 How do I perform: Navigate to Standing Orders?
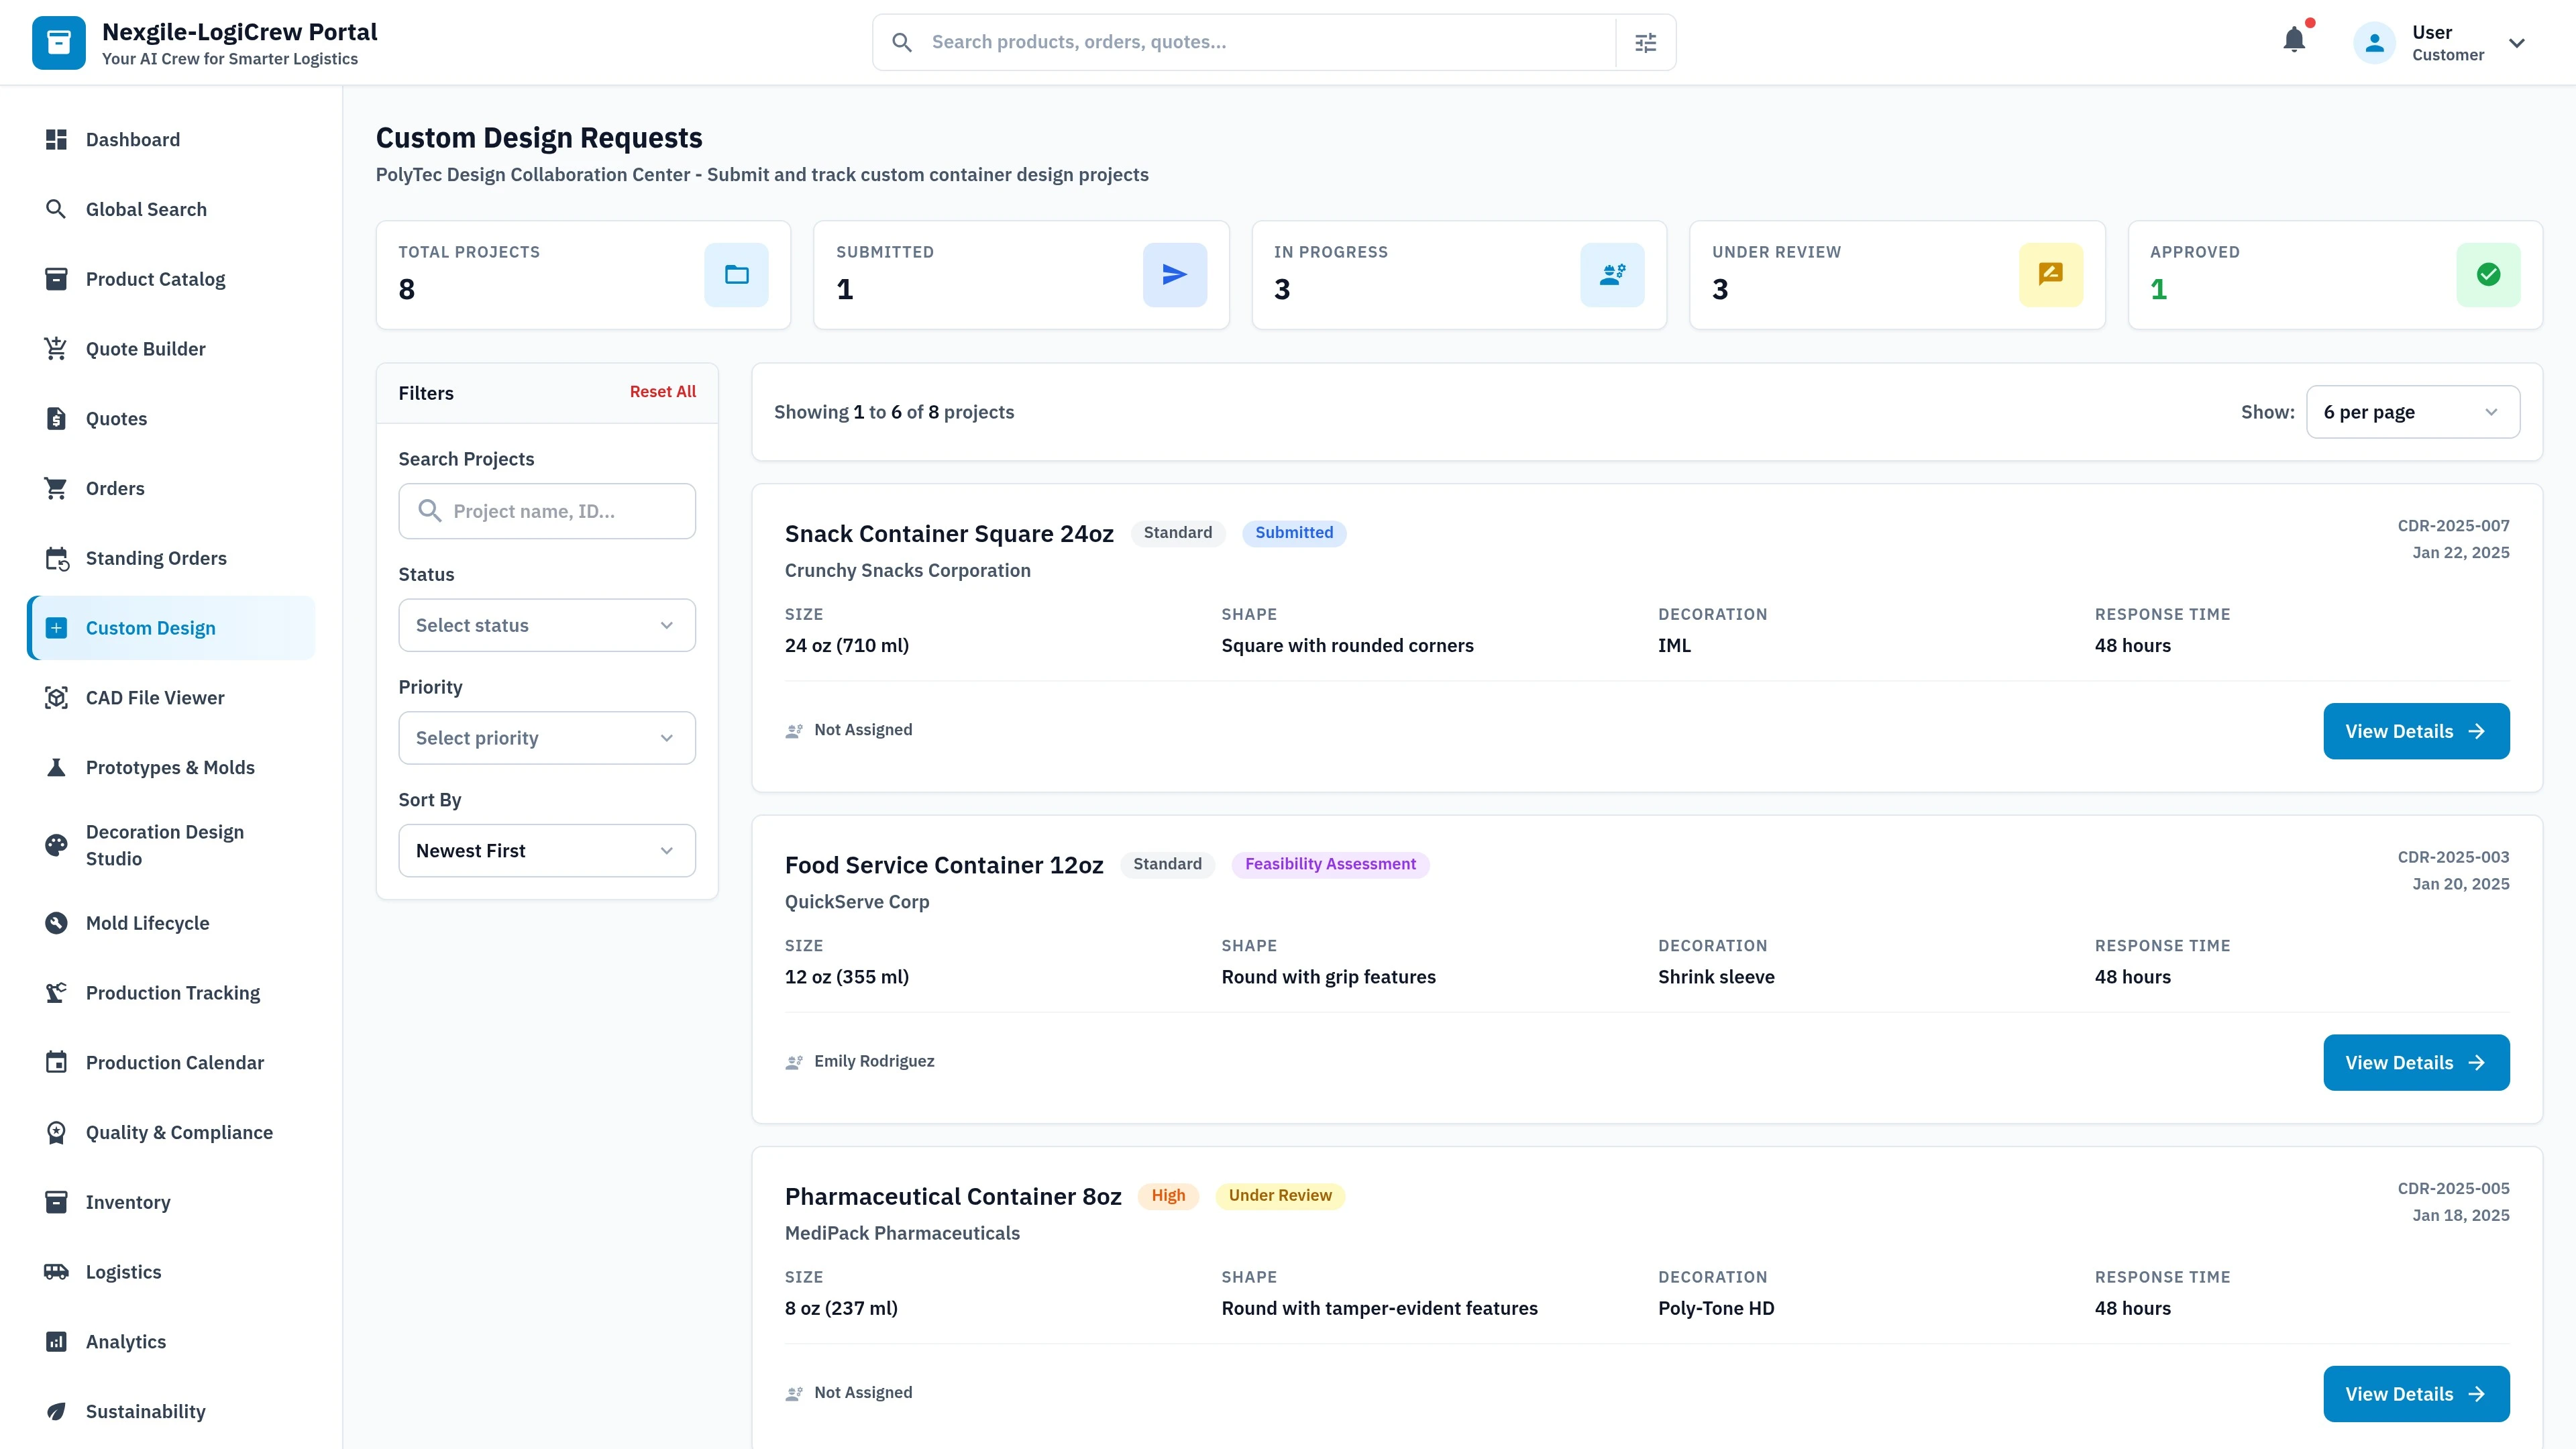[x=155, y=557]
